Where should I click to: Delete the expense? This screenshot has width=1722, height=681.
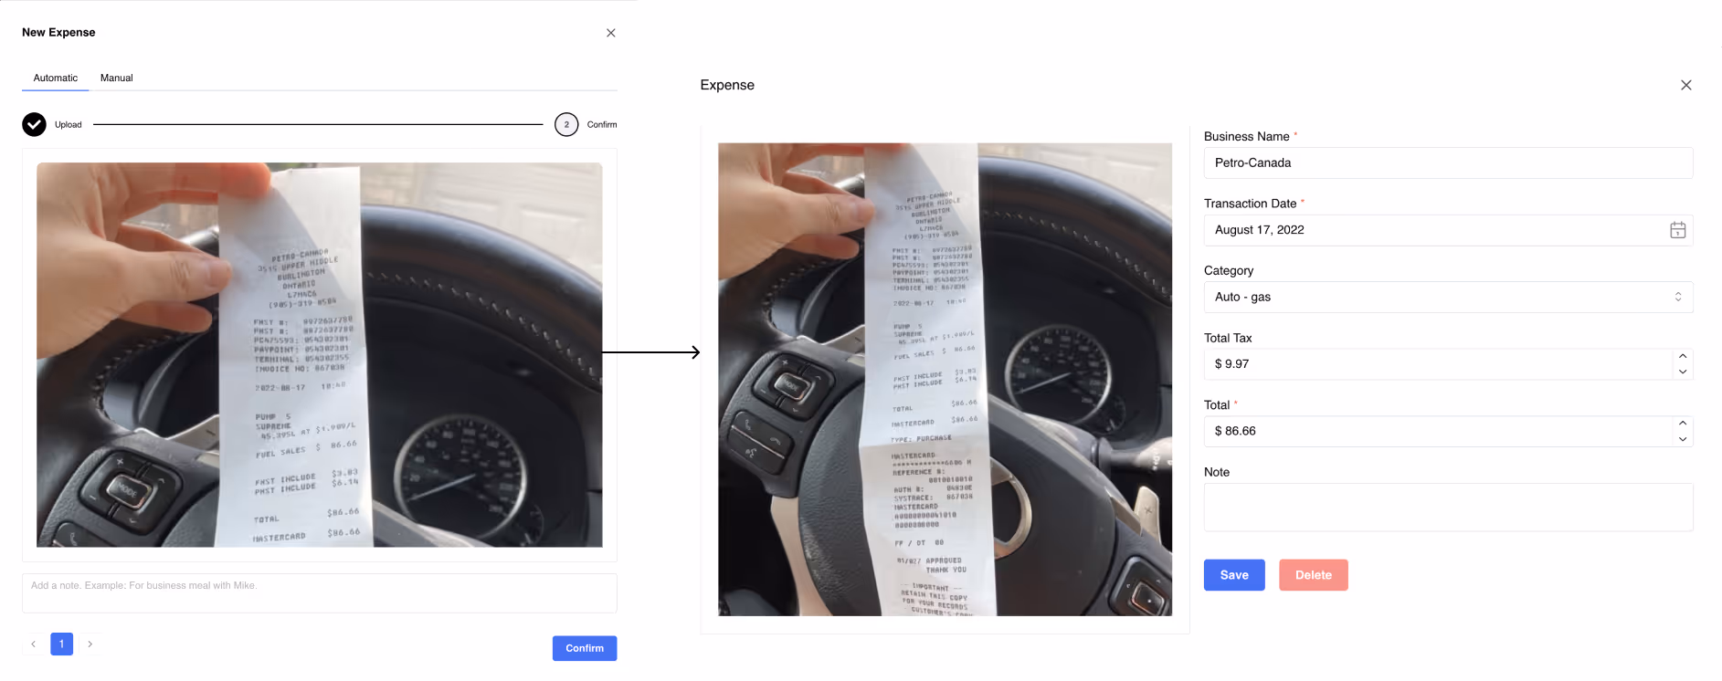tap(1314, 575)
